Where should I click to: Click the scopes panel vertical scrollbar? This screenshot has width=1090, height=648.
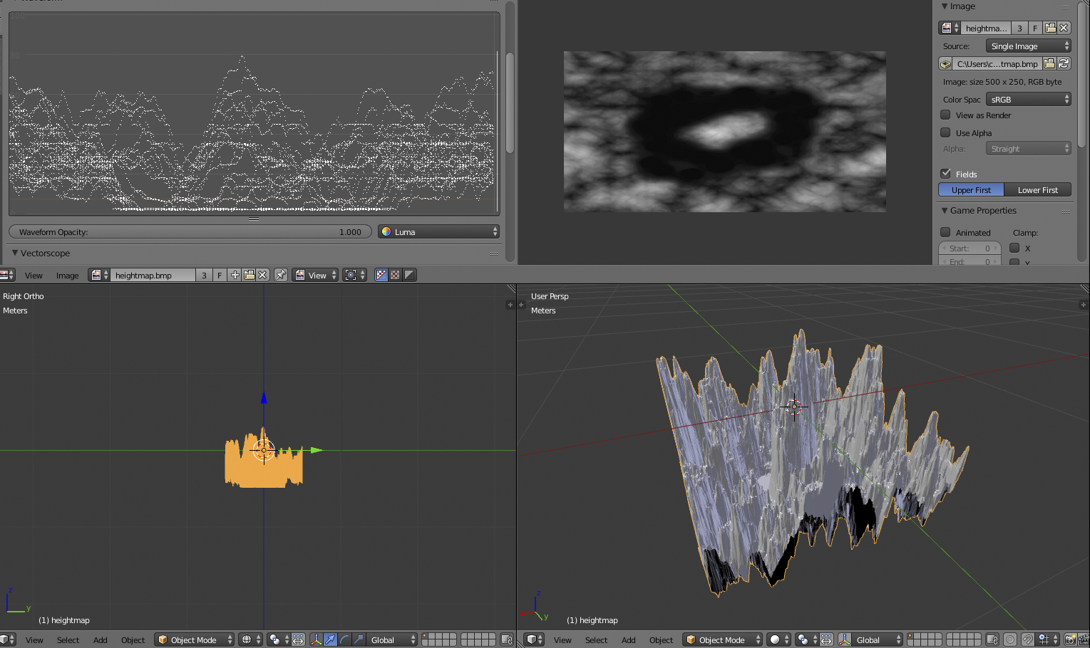point(510,103)
